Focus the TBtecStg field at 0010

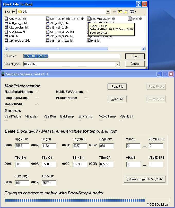pyautogui.click(x=22, y=183)
